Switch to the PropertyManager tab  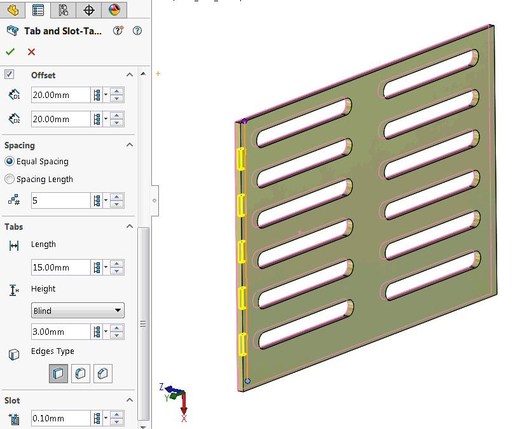click(38, 10)
